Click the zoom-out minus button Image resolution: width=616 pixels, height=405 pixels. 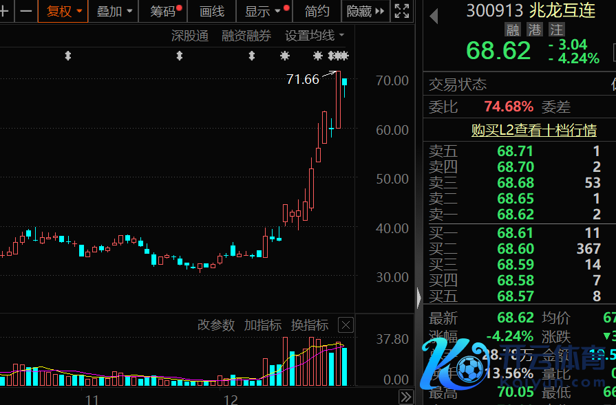[x=25, y=11]
